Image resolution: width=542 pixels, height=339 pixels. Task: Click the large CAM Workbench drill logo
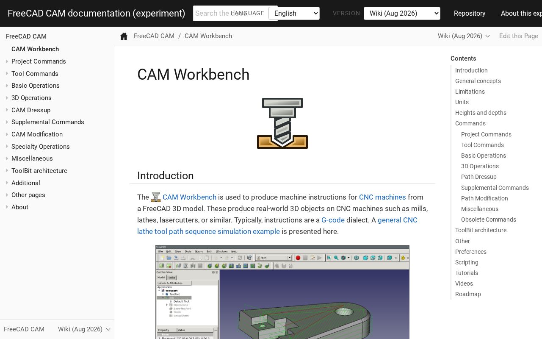pos(282,123)
